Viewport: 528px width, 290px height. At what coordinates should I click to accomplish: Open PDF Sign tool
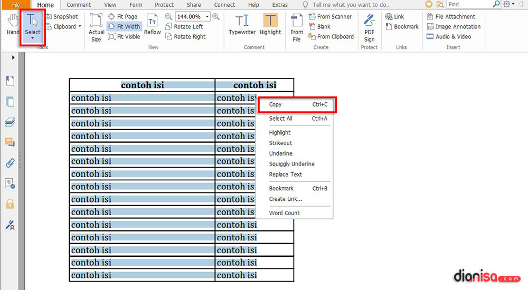(370, 28)
